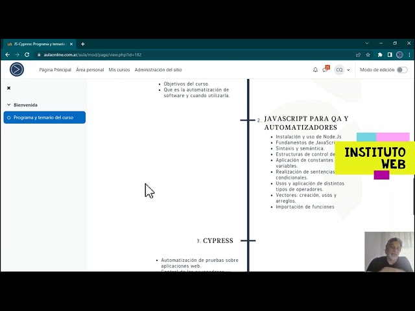
Task: Click Usos y aplicación de distintos tipos de operadores
Action: tap(310, 187)
